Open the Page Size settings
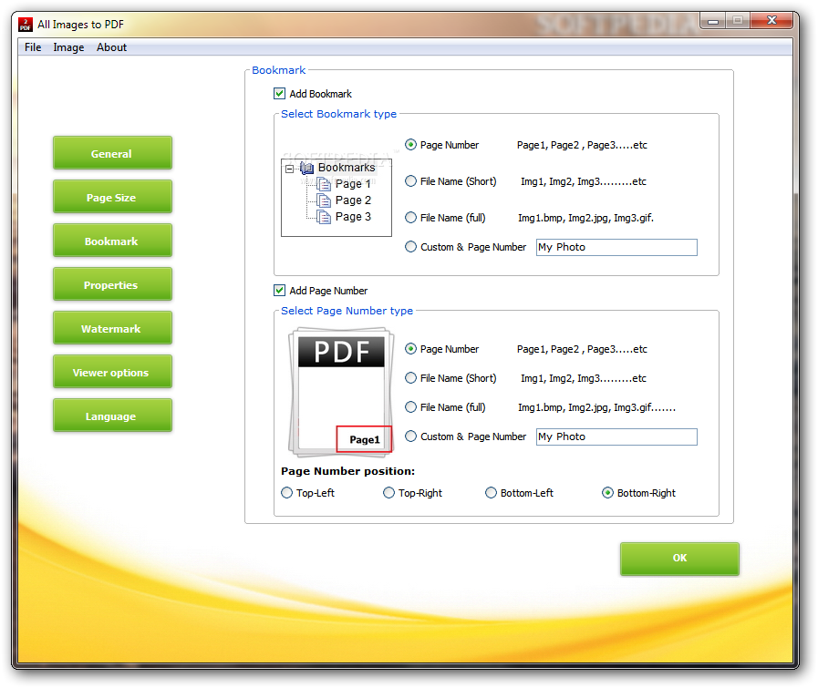The image size is (818, 688). pos(112,197)
